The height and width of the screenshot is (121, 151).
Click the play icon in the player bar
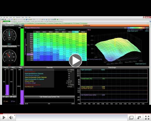(x=4, y=117)
